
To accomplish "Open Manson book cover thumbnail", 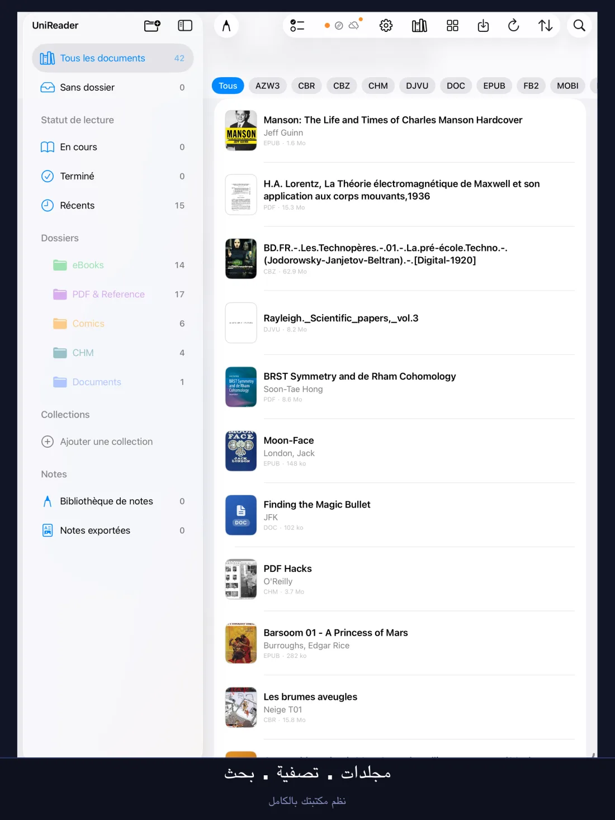I will tap(241, 130).
